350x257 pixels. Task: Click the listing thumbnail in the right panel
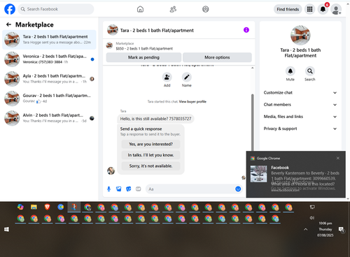[x=300, y=35]
